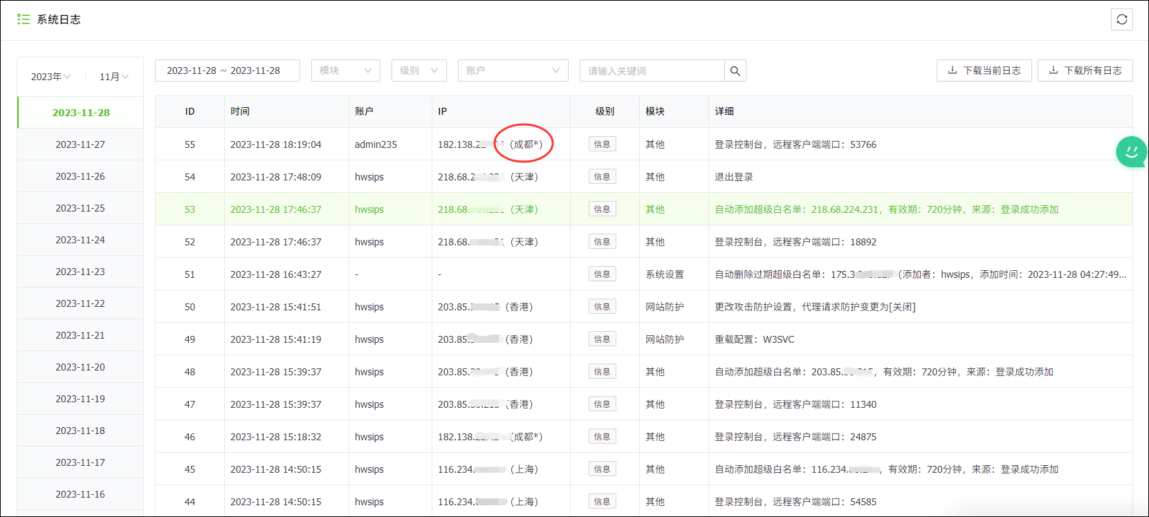Image resolution: width=1149 pixels, height=517 pixels.
Task: Open the 级别 level filter dropdown
Action: (x=419, y=70)
